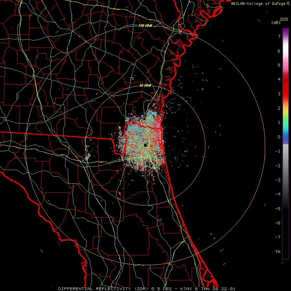
Task: Click the NEXLAB-College of DuPage label
Action: click(259, 4)
